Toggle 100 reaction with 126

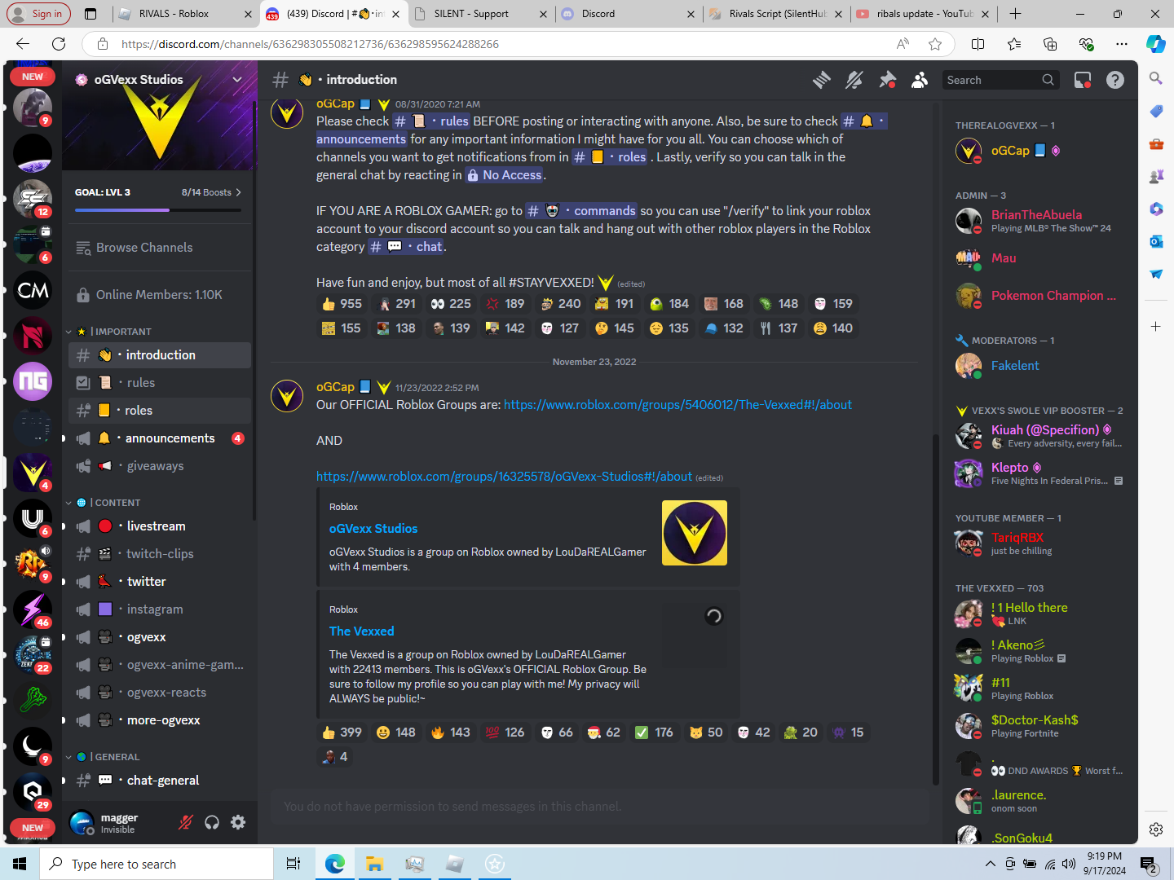coord(505,733)
